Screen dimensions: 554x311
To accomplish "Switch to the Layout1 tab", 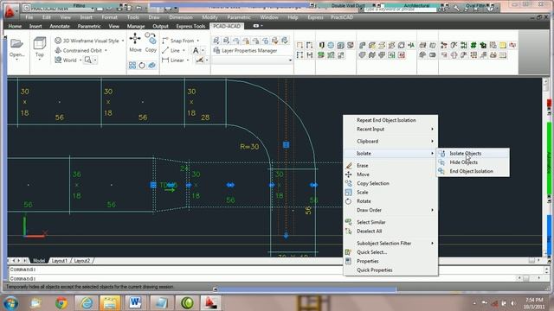I will tap(59, 261).
